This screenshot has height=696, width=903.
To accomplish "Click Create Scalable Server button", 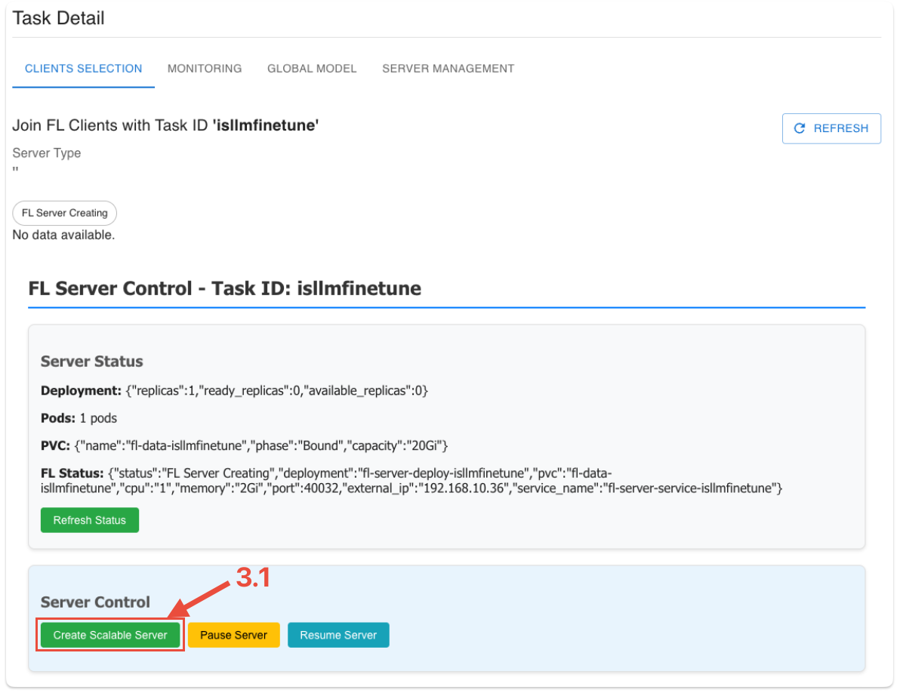I will pos(110,635).
